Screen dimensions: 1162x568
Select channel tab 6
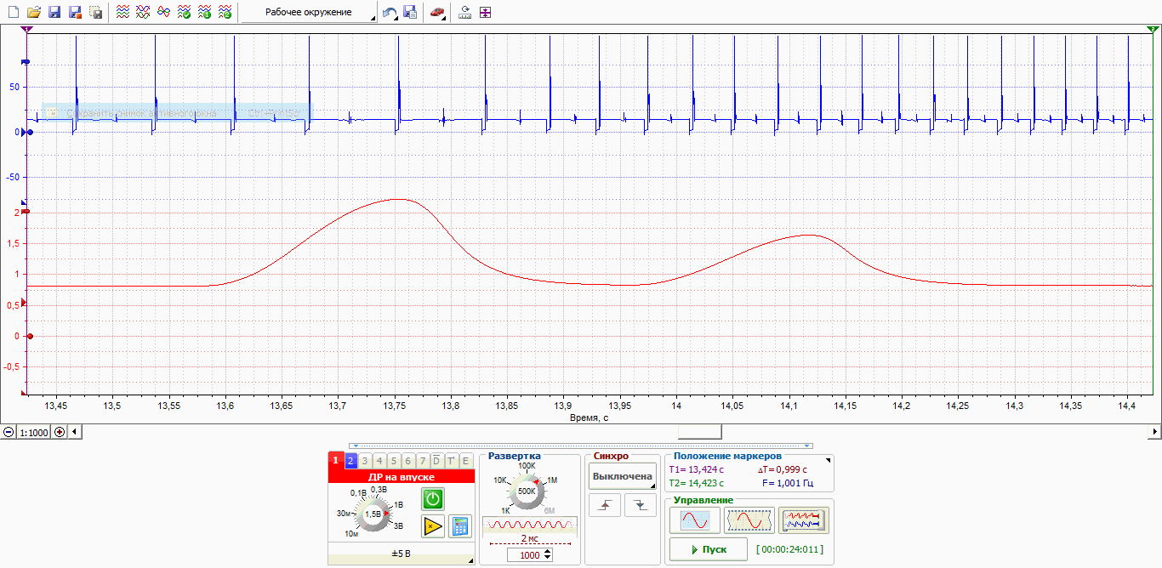tap(408, 460)
